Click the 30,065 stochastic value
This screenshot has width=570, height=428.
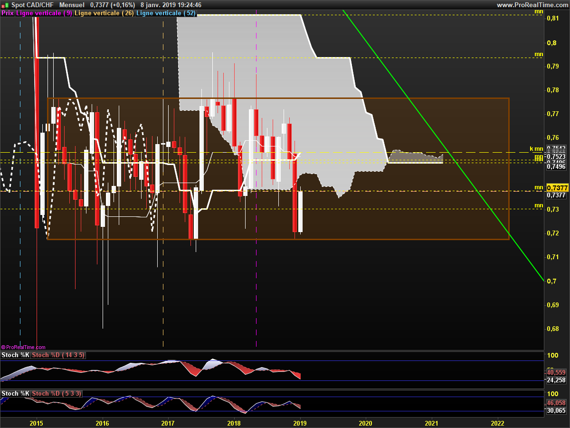556,410
